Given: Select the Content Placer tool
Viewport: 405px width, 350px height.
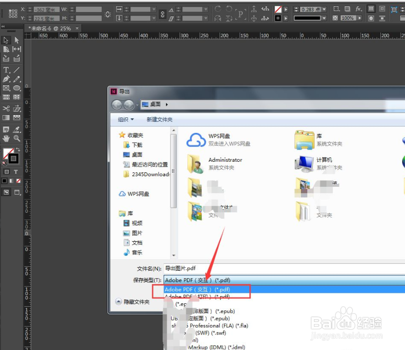Looking at the screenshot, I should coord(17,58).
